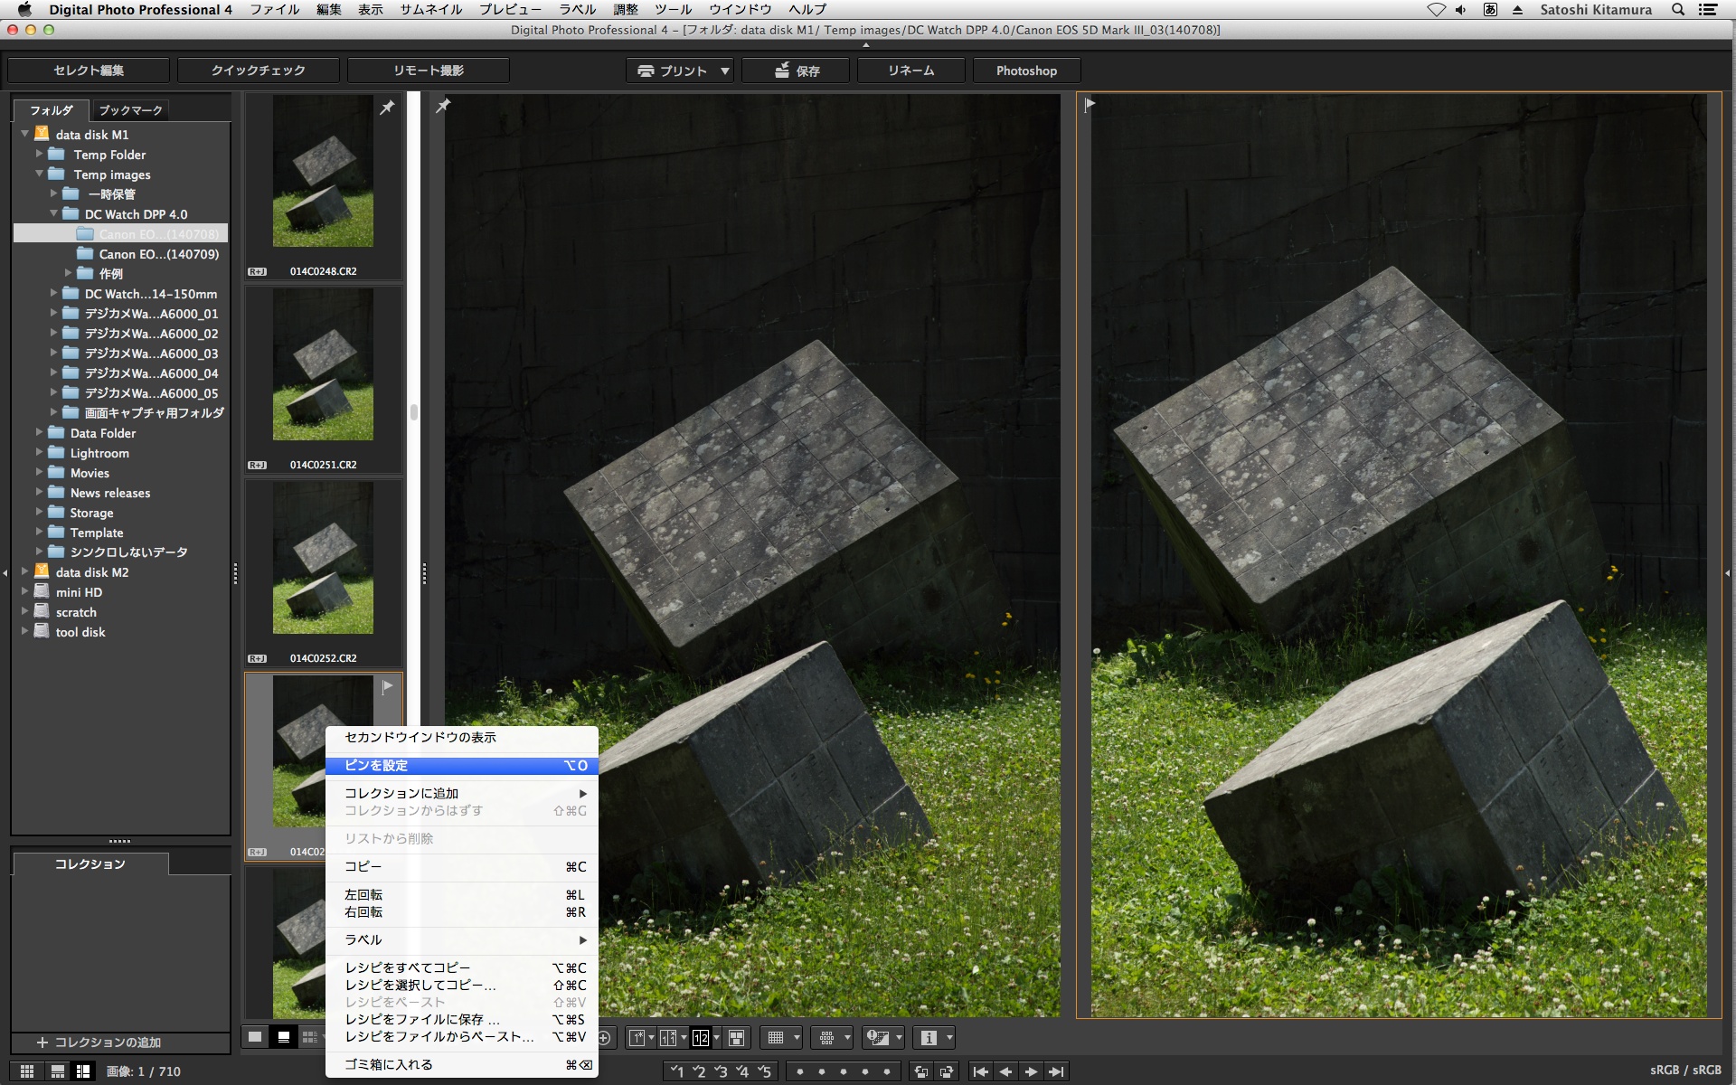Image resolution: width=1736 pixels, height=1085 pixels.
Task: Click the info display icon
Action: pyautogui.click(x=929, y=1038)
